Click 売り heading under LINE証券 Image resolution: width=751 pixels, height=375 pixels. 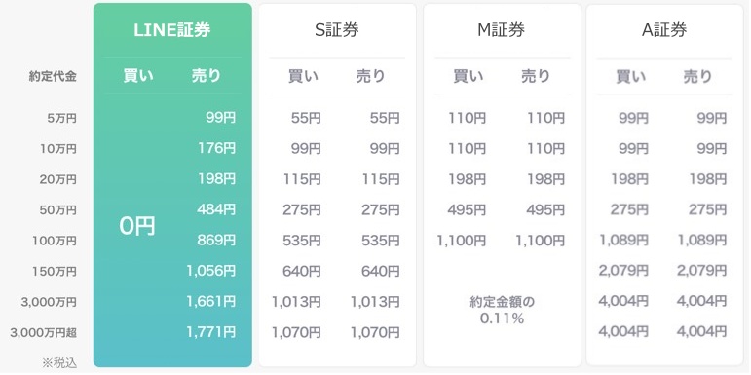[207, 76]
